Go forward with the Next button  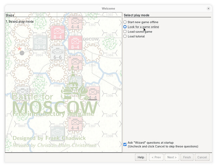[x=172, y=157]
